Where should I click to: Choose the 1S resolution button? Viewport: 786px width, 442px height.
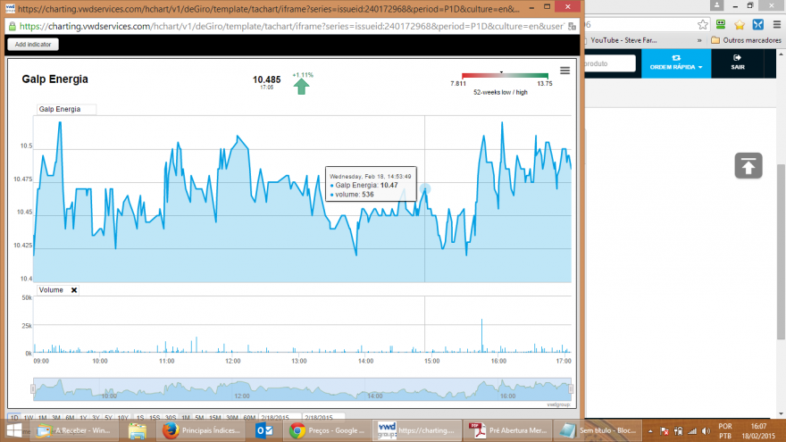coord(140,418)
